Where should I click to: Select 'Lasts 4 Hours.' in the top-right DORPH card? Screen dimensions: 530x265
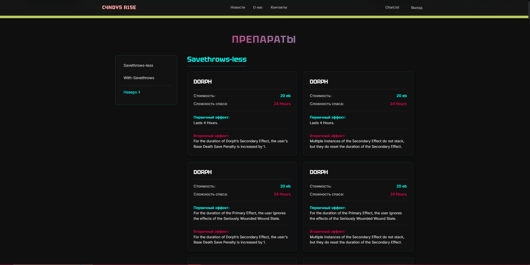322,123
